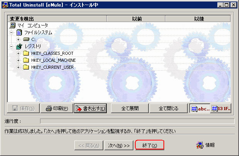Select the HKEY_LOCAL_MACHINE label

[x=54, y=60]
